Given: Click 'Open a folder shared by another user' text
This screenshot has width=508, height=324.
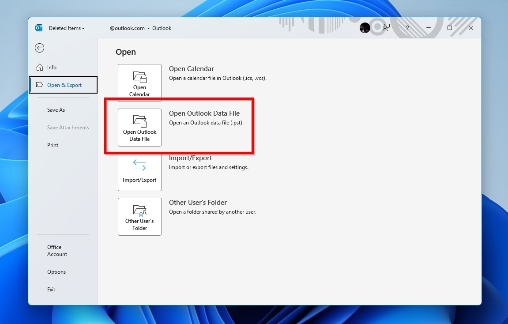Looking at the screenshot, I should coord(213,212).
